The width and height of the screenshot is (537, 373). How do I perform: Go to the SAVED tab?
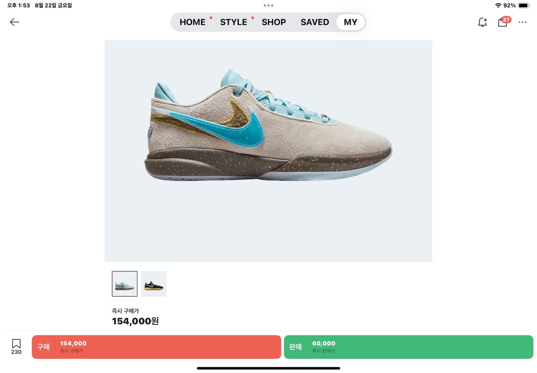pos(315,22)
